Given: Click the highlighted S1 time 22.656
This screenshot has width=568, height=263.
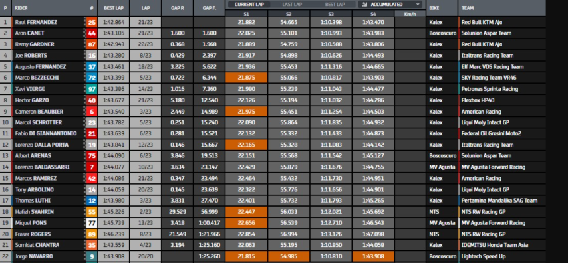Looking at the screenshot, I should (246, 223).
